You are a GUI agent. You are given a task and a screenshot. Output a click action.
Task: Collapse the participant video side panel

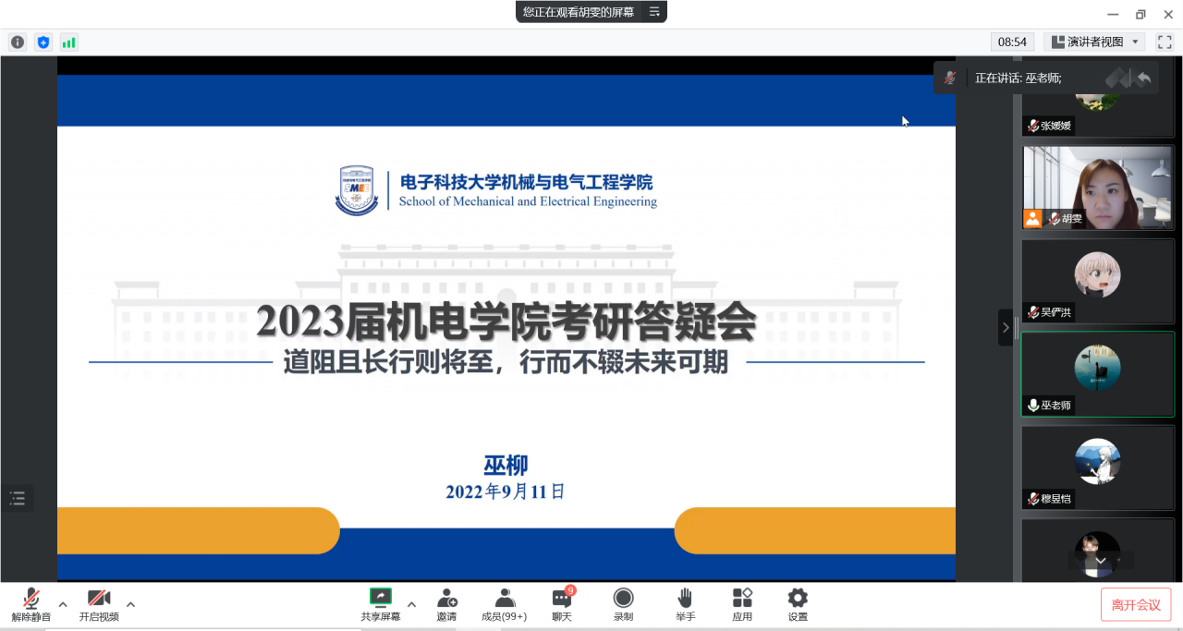(x=1006, y=327)
